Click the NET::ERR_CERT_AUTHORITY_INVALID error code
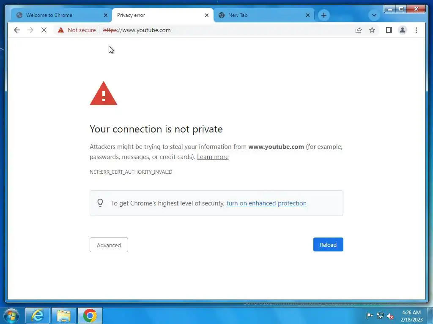This screenshot has height=324, width=433. click(x=131, y=172)
